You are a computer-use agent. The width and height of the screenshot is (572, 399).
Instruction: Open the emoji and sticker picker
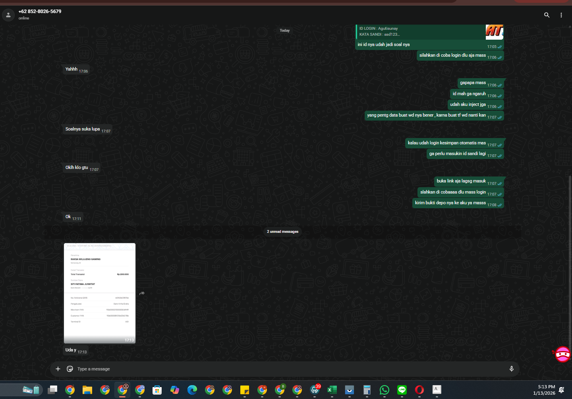70,369
